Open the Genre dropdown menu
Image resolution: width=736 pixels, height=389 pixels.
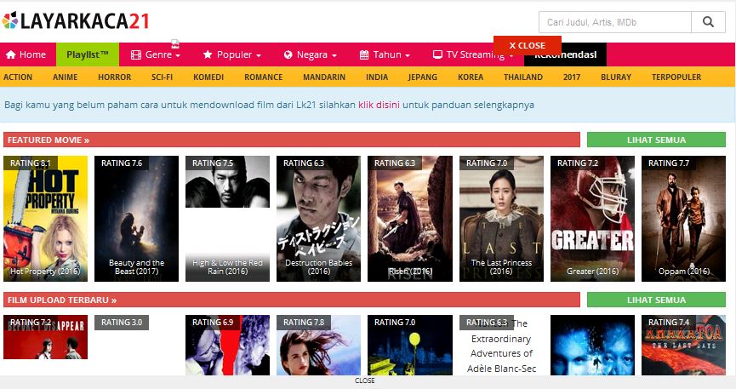pyautogui.click(x=156, y=54)
